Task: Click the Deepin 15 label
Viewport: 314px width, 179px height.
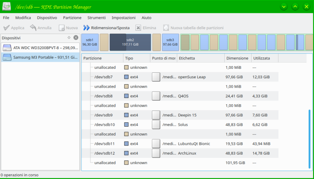Action: click(187, 115)
